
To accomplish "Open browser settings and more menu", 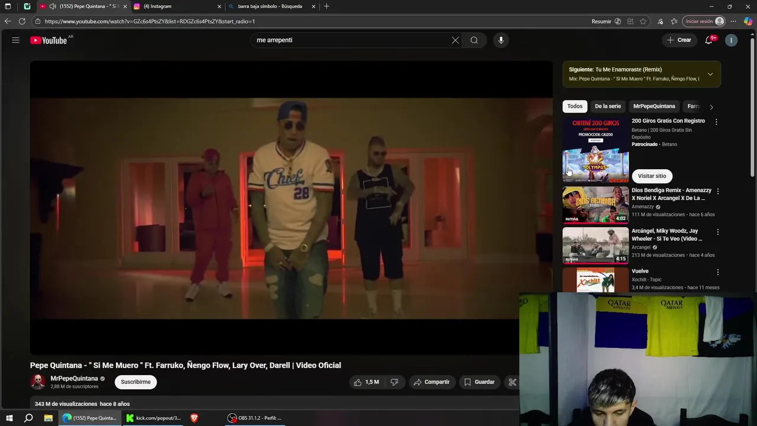I will (x=733, y=21).
